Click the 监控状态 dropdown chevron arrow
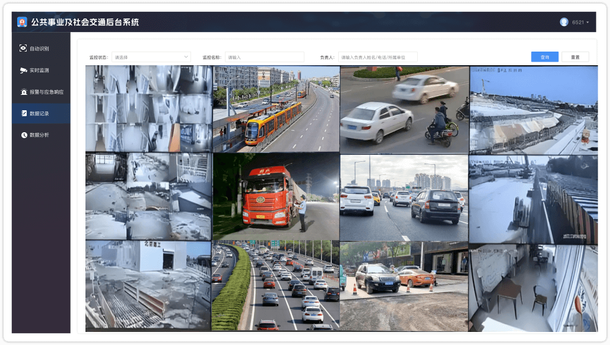The width and height of the screenshot is (610, 345). click(185, 57)
